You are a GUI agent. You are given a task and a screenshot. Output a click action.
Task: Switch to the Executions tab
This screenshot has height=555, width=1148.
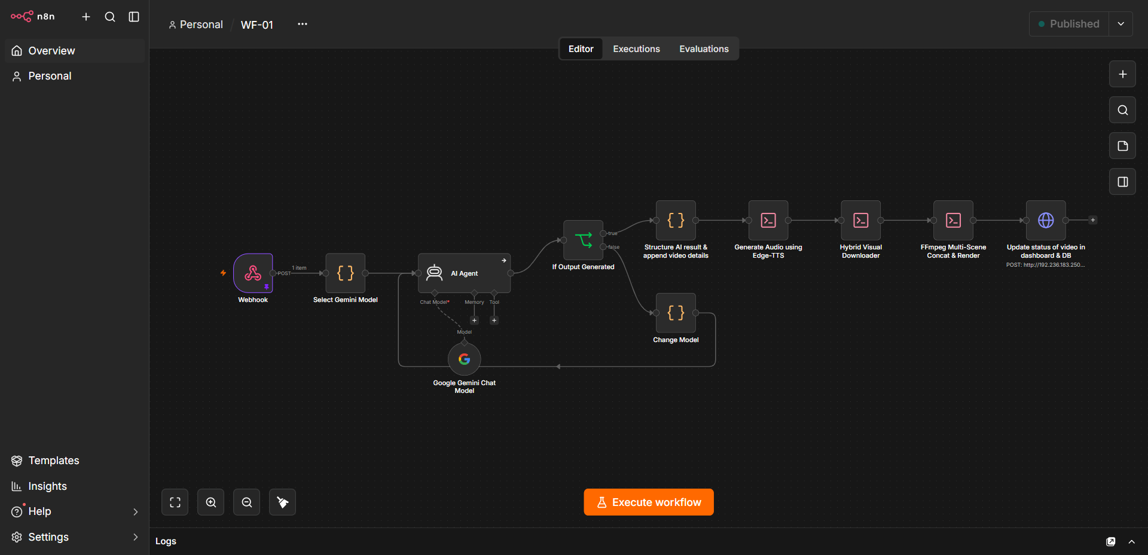click(x=636, y=49)
